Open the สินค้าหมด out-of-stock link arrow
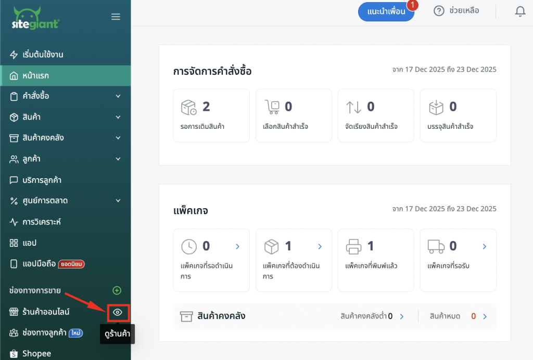Screen dimensions: 533x360 coord(485,316)
